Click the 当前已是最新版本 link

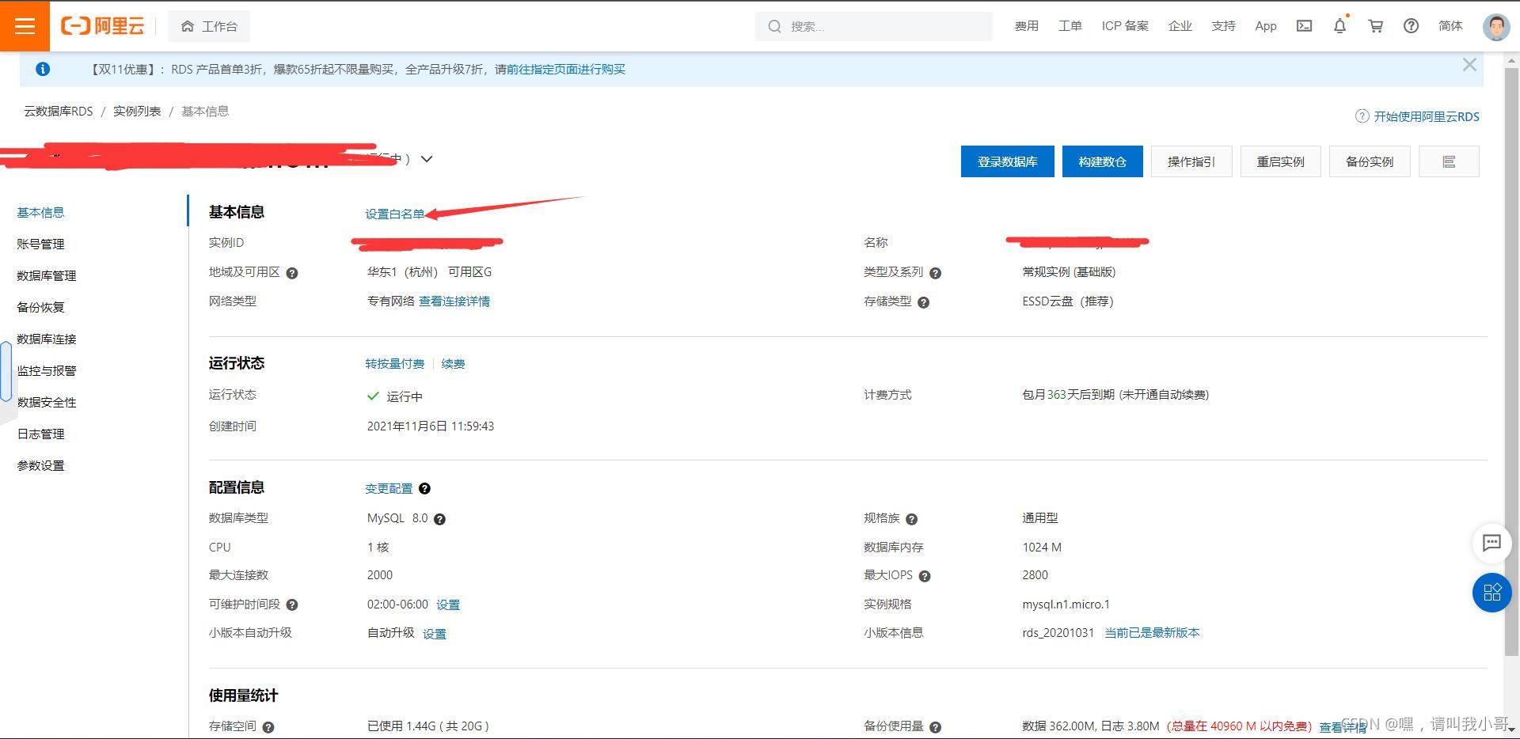click(1152, 633)
